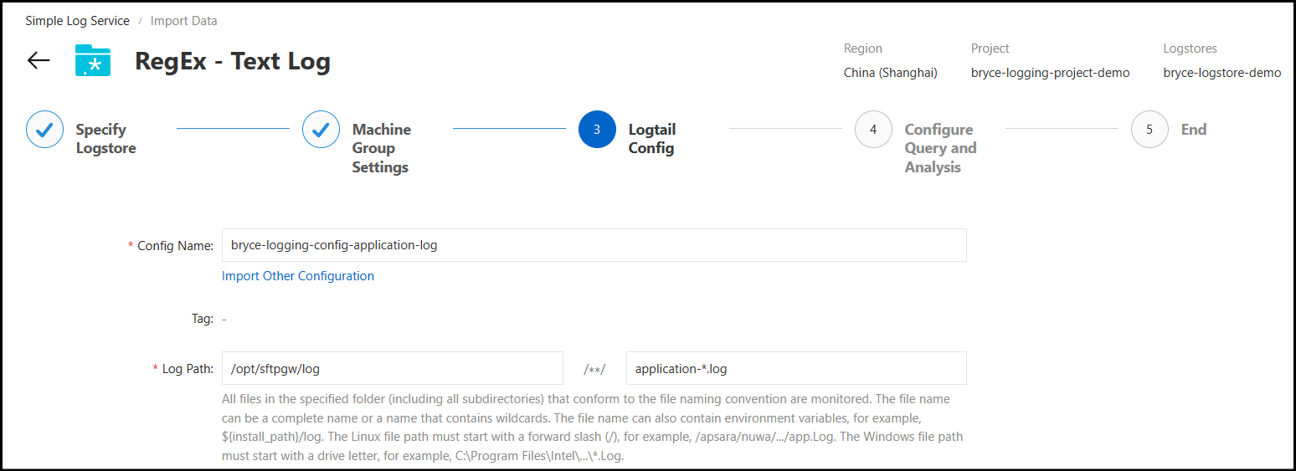1296x471 pixels.
Task: Select Configure Query and Analysis step
Action: [940, 148]
